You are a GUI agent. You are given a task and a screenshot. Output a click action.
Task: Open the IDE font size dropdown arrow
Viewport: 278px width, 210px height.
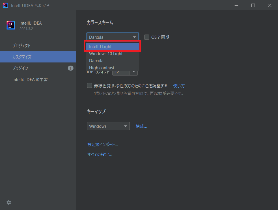(x=134, y=72)
